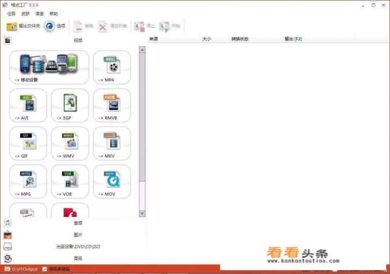This screenshot has width=390, height=274.
Task: Toggle the 使用多线程 checkbox in status bar
Action: point(45,269)
